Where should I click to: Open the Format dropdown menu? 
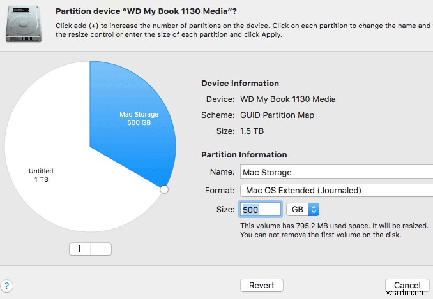click(336, 190)
